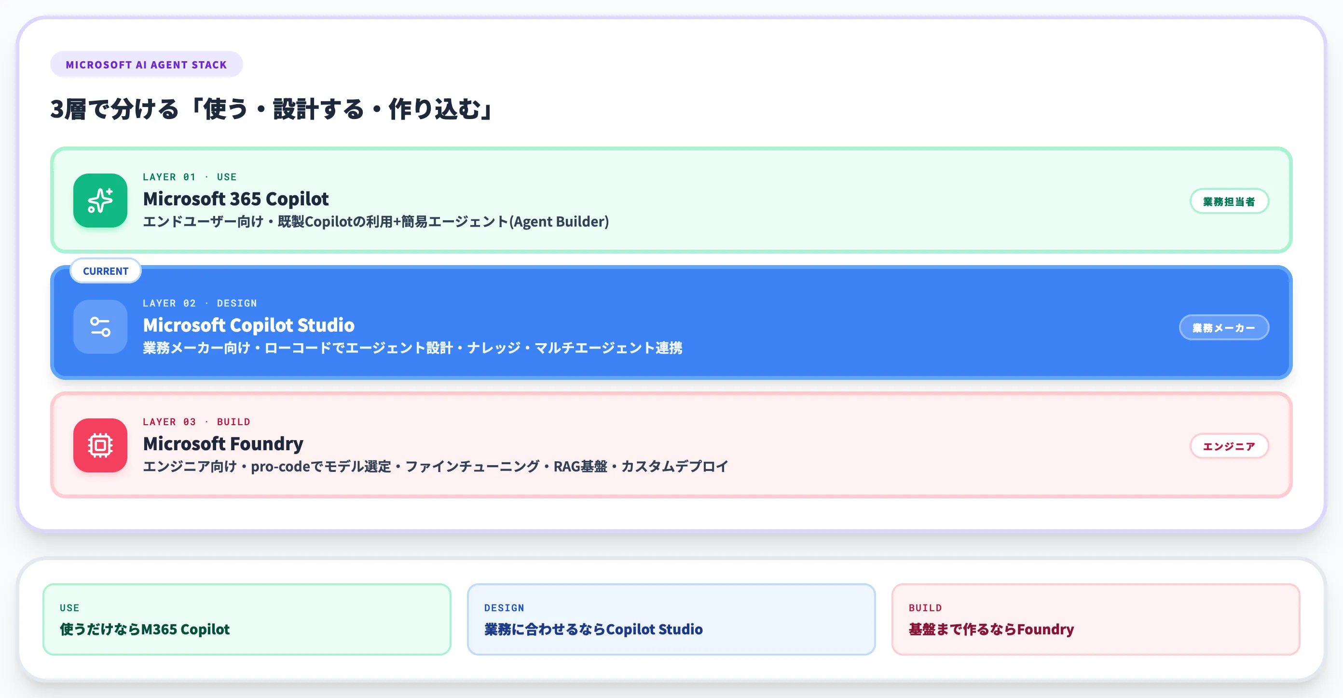Click the エンジニア pill tag

click(1229, 446)
